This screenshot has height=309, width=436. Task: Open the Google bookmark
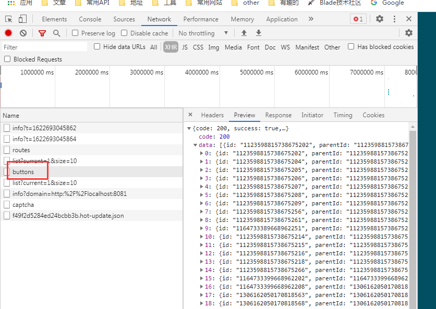(x=387, y=3)
